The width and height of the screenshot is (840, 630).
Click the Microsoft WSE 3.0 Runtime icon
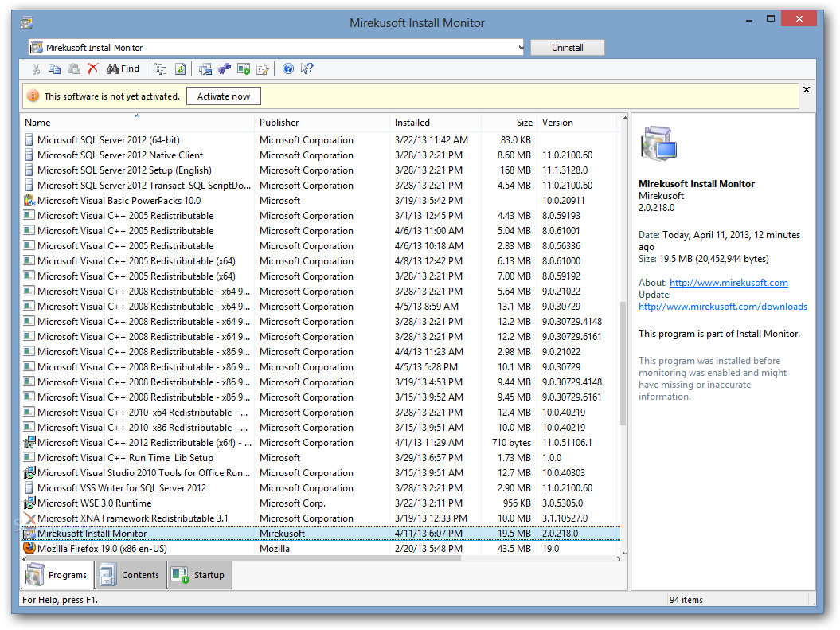(x=29, y=503)
